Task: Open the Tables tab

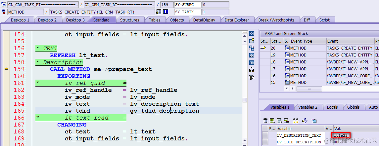Action: point(155,20)
